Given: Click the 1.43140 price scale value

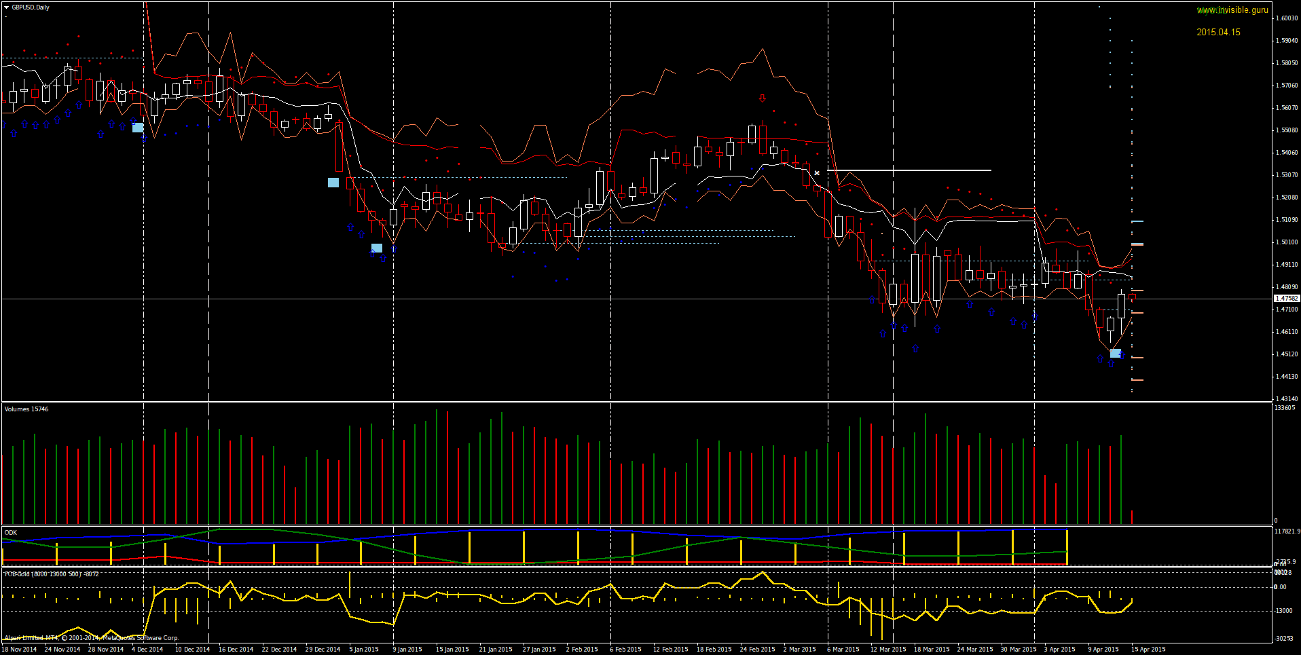Looking at the screenshot, I should point(1287,399).
